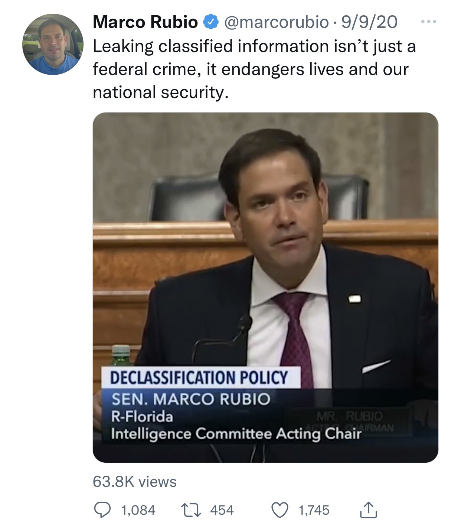This screenshot has height=531, width=461.
Task: Click the 9/9/20 tweet date
Action: click(x=369, y=22)
